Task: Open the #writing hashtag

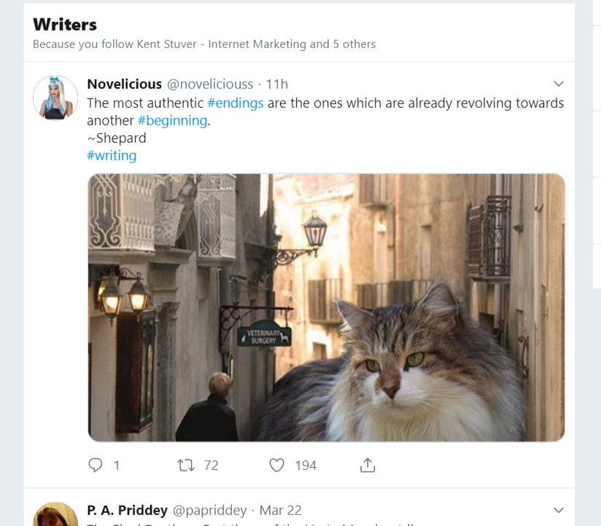Action: pyautogui.click(x=112, y=155)
